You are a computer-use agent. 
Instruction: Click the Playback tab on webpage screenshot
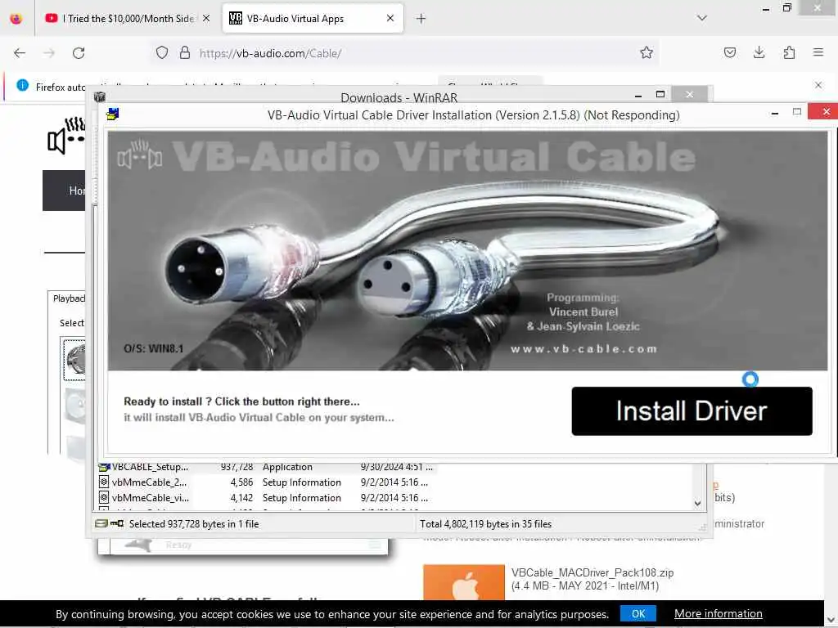pyautogui.click(x=69, y=298)
